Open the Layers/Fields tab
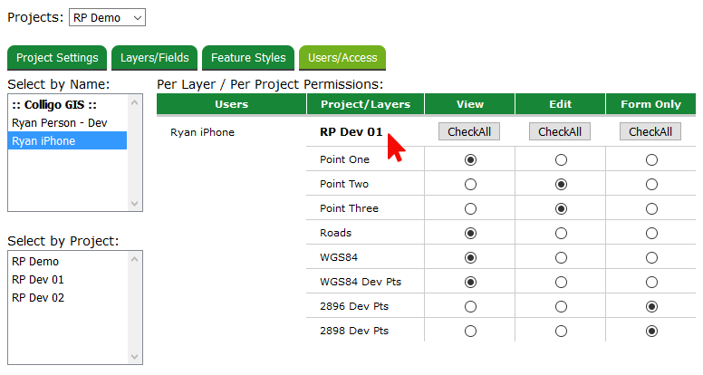 (x=155, y=58)
